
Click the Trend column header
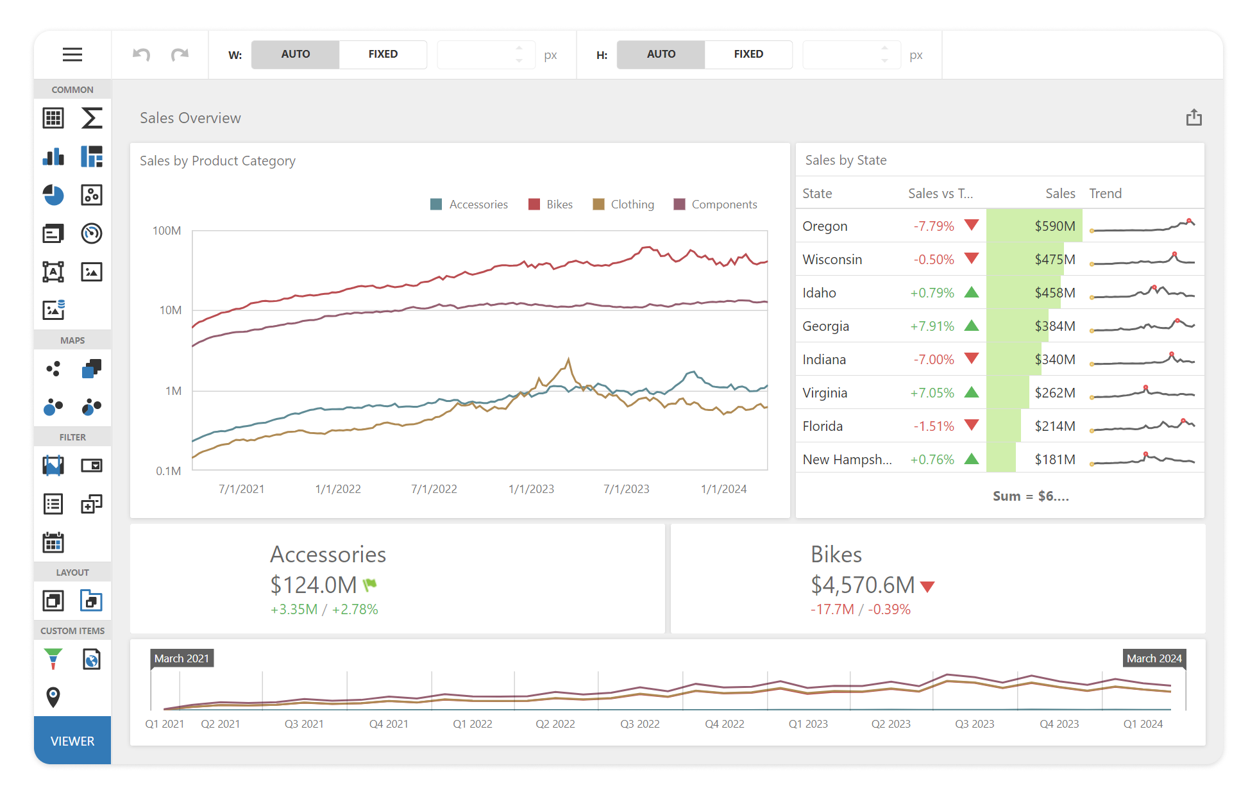click(x=1106, y=194)
